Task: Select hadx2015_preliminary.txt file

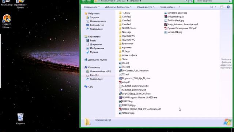Action: pos(132,90)
